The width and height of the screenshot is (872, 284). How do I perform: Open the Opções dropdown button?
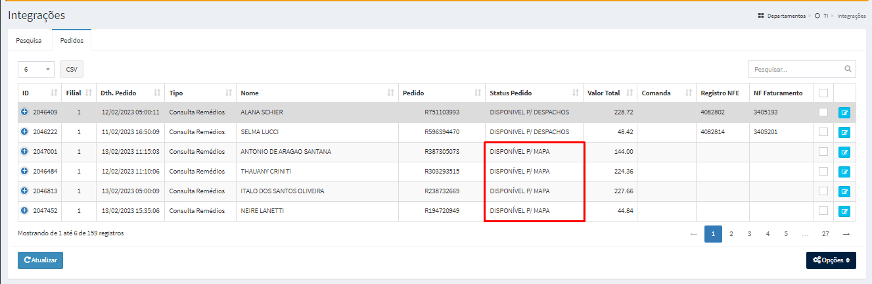(831, 260)
